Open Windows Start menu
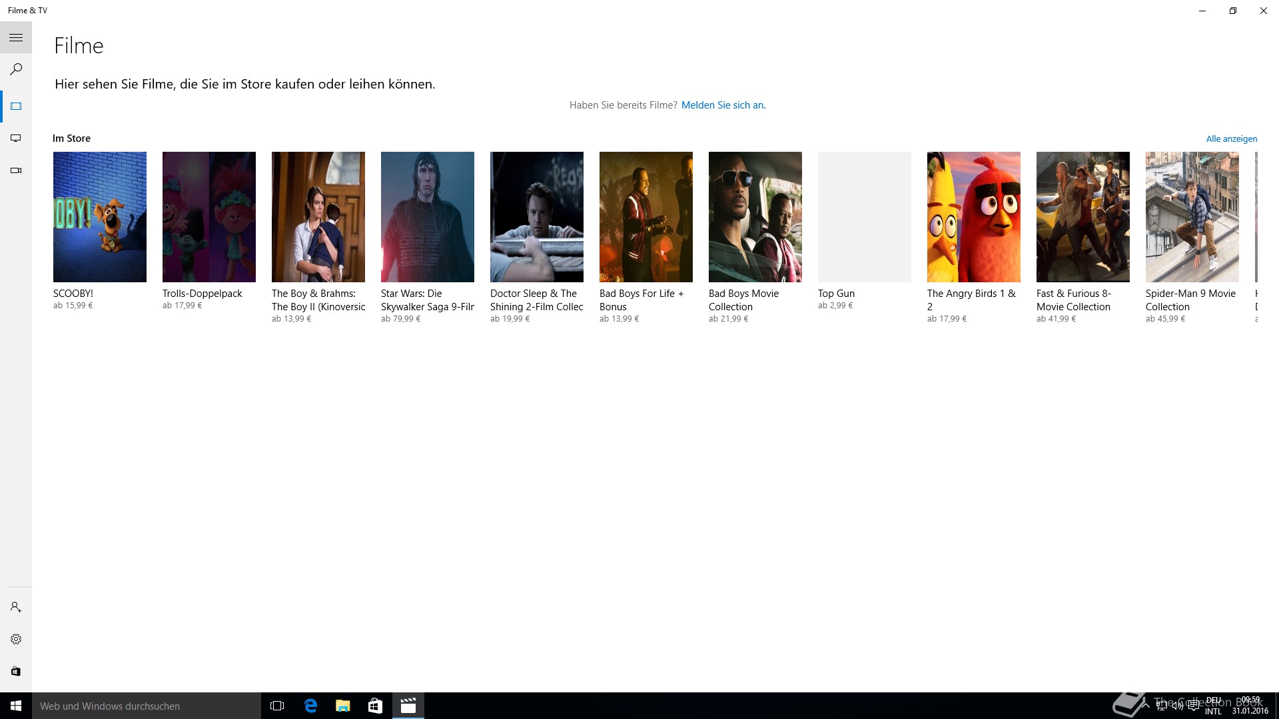Screen dimensions: 1279x719 [x=16, y=706]
